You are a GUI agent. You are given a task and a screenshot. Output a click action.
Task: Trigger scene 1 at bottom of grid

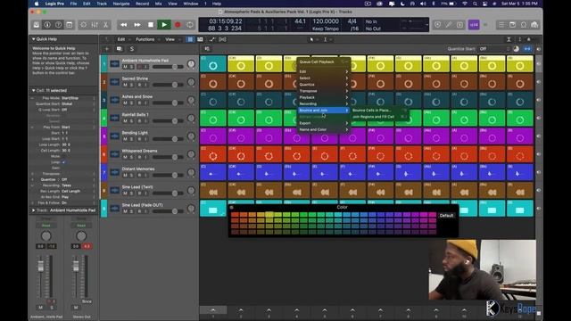(213, 310)
